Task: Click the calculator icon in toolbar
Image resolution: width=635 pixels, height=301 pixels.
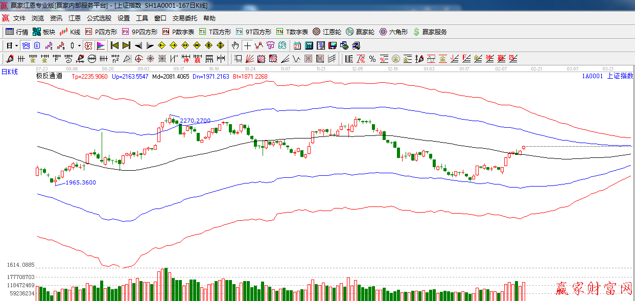Action: pyautogui.click(x=309, y=45)
